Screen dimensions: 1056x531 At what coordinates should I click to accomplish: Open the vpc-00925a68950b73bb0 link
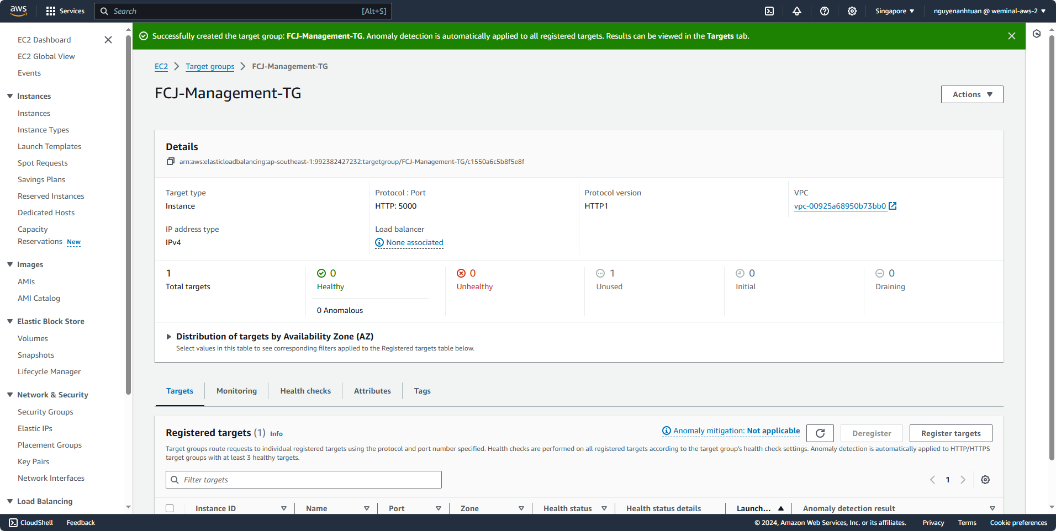click(x=840, y=206)
